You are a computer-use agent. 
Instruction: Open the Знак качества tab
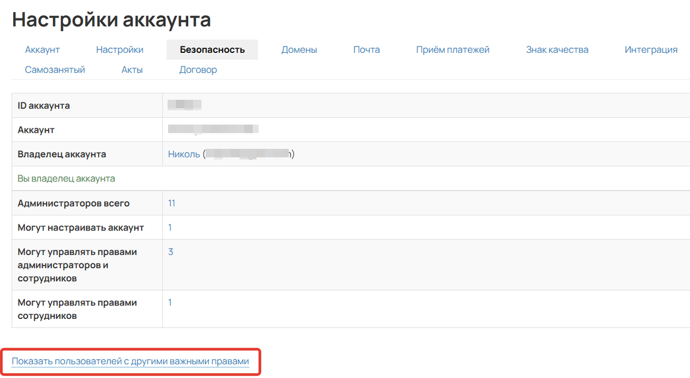pyautogui.click(x=556, y=49)
